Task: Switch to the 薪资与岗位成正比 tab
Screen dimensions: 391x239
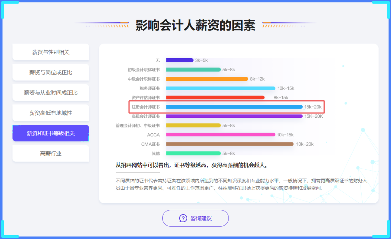Action: pos(51,72)
